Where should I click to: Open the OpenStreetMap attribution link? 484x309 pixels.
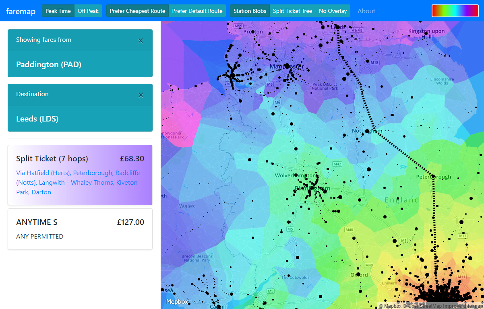(x=422, y=306)
